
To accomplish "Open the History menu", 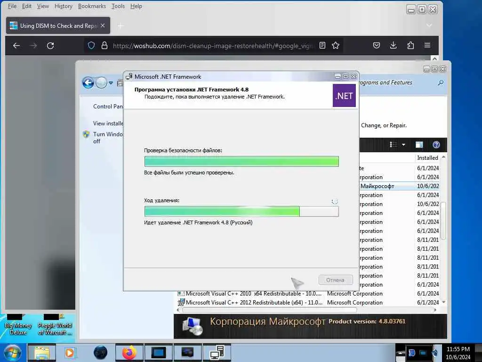I will tap(64, 6).
